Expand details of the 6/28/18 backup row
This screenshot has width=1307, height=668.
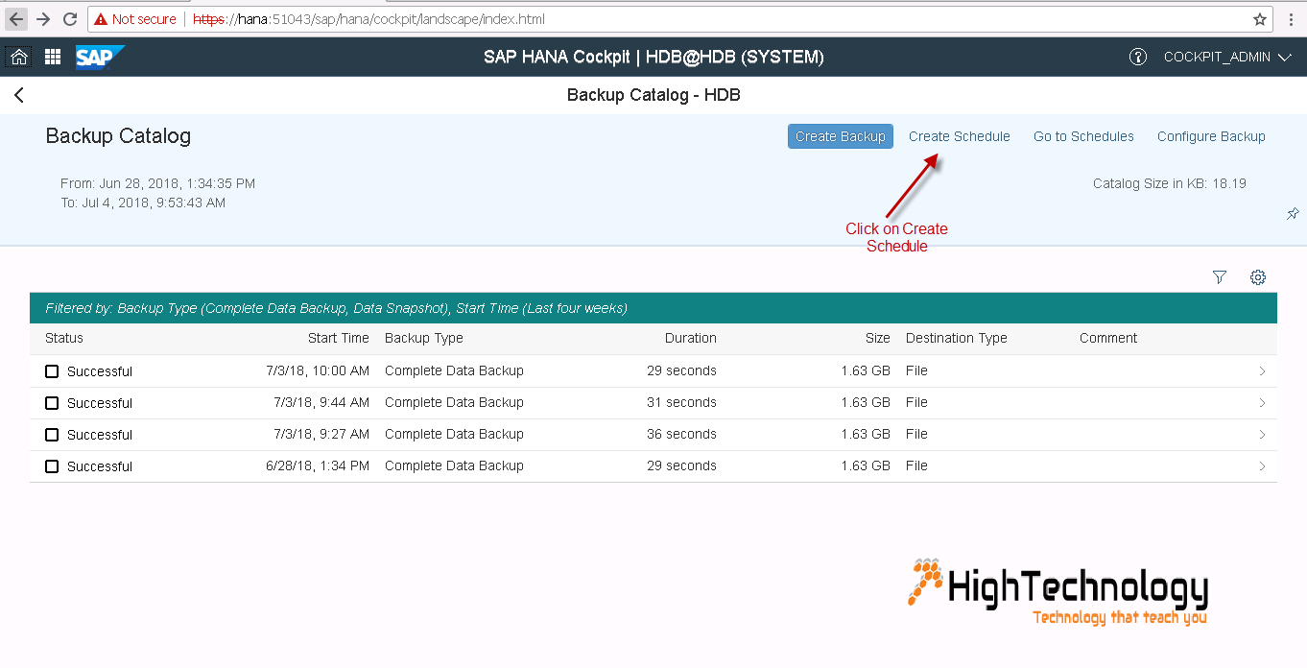1262,466
